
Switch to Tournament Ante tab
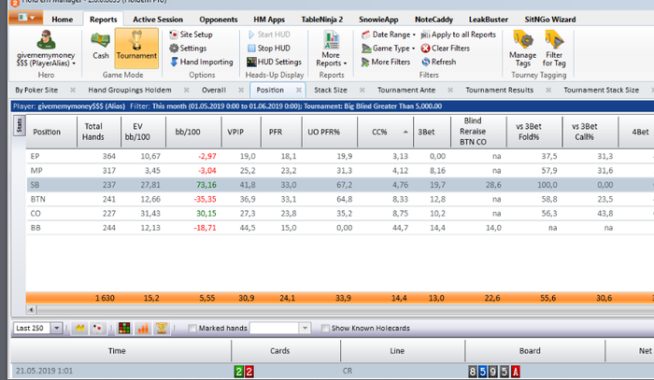pyautogui.click(x=406, y=90)
